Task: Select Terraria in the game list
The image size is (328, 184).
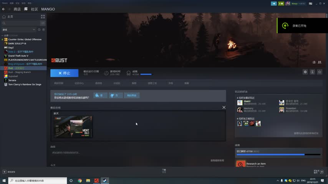Action: tap(12, 80)
